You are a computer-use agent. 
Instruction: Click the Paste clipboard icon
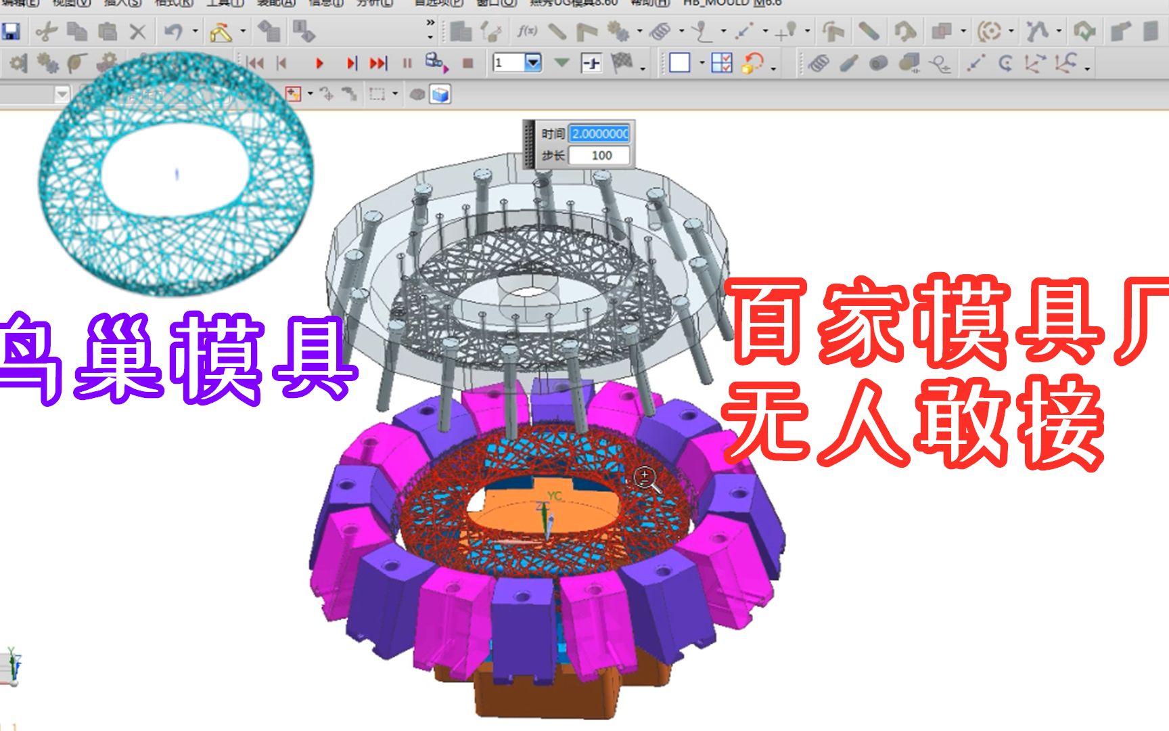point(107,30)
